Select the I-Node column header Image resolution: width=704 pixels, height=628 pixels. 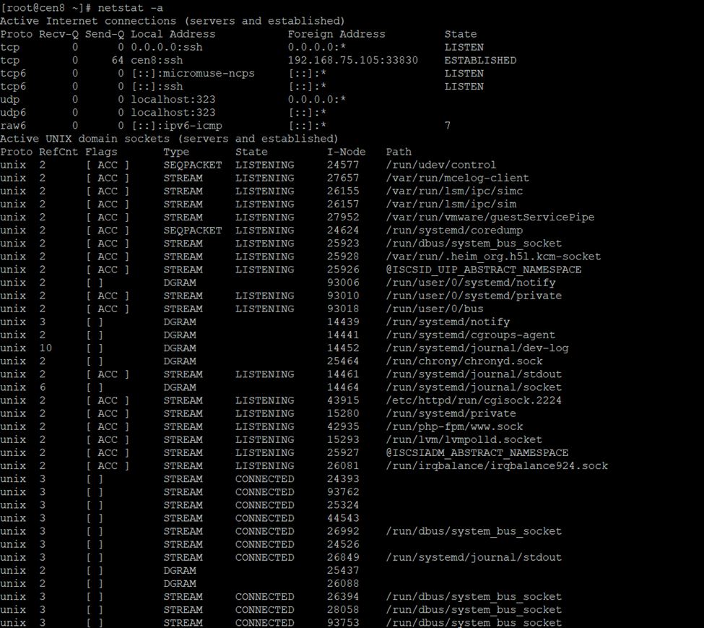tap(346, 152)
